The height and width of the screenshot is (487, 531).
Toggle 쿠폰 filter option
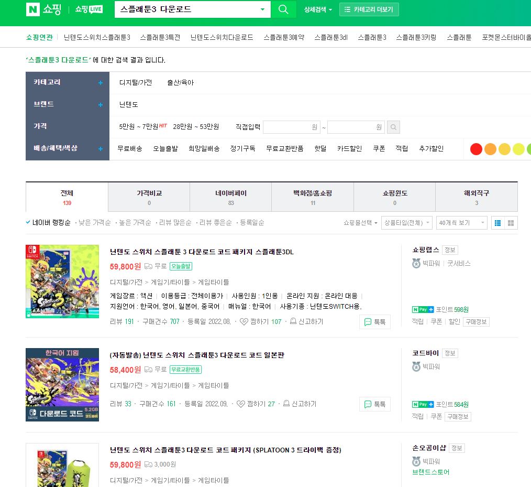[x=379, y=148]
